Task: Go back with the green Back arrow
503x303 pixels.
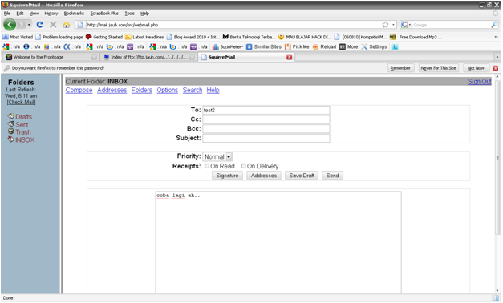Action: 10,25
